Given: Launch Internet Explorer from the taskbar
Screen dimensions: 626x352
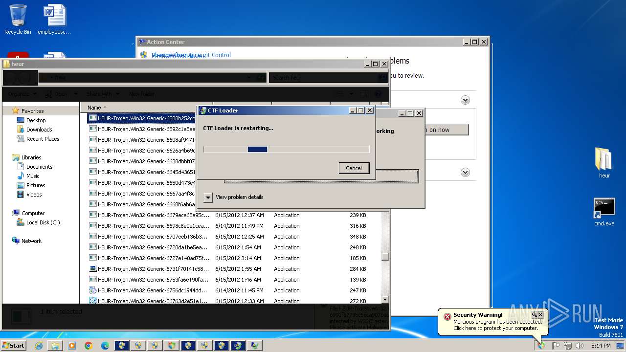Looking at the screenshot, I should click(39, 346).
